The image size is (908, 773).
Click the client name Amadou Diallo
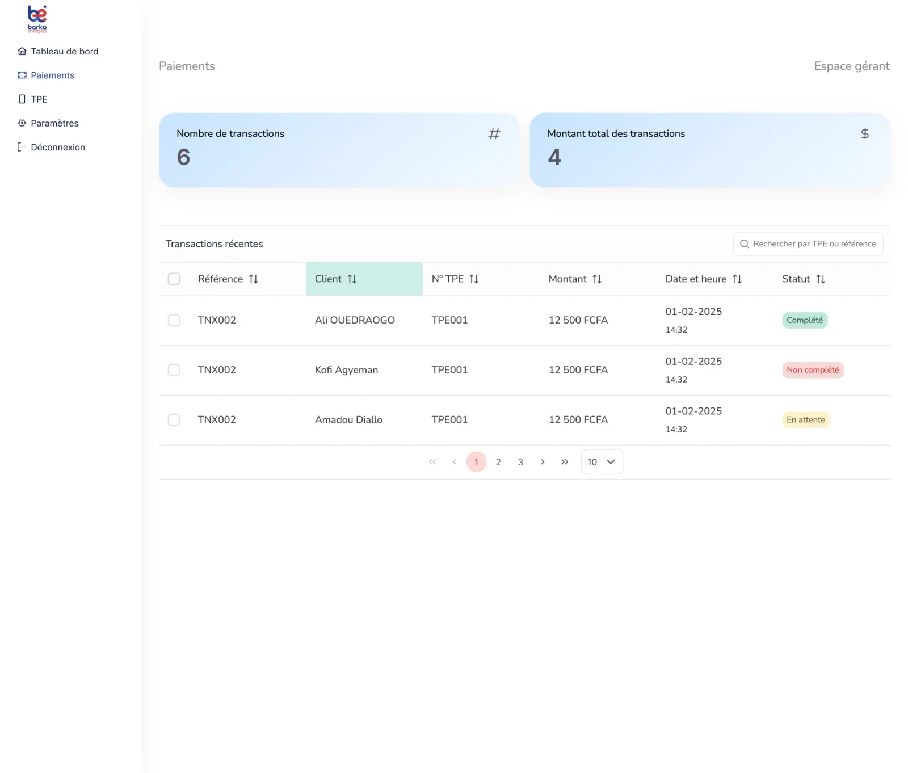(348, 420)
